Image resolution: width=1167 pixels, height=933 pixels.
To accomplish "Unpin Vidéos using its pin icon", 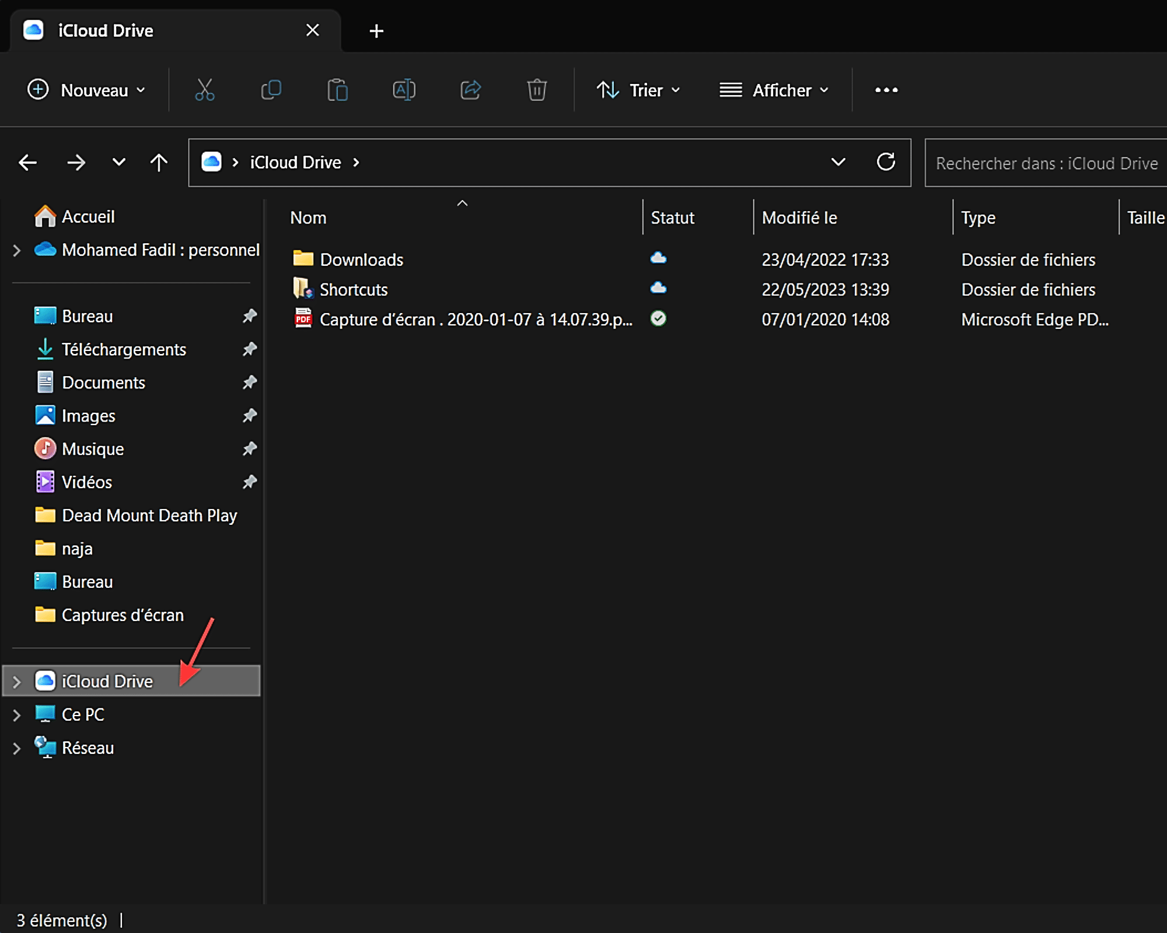I will pyautogui.click(x=250, y=482).
